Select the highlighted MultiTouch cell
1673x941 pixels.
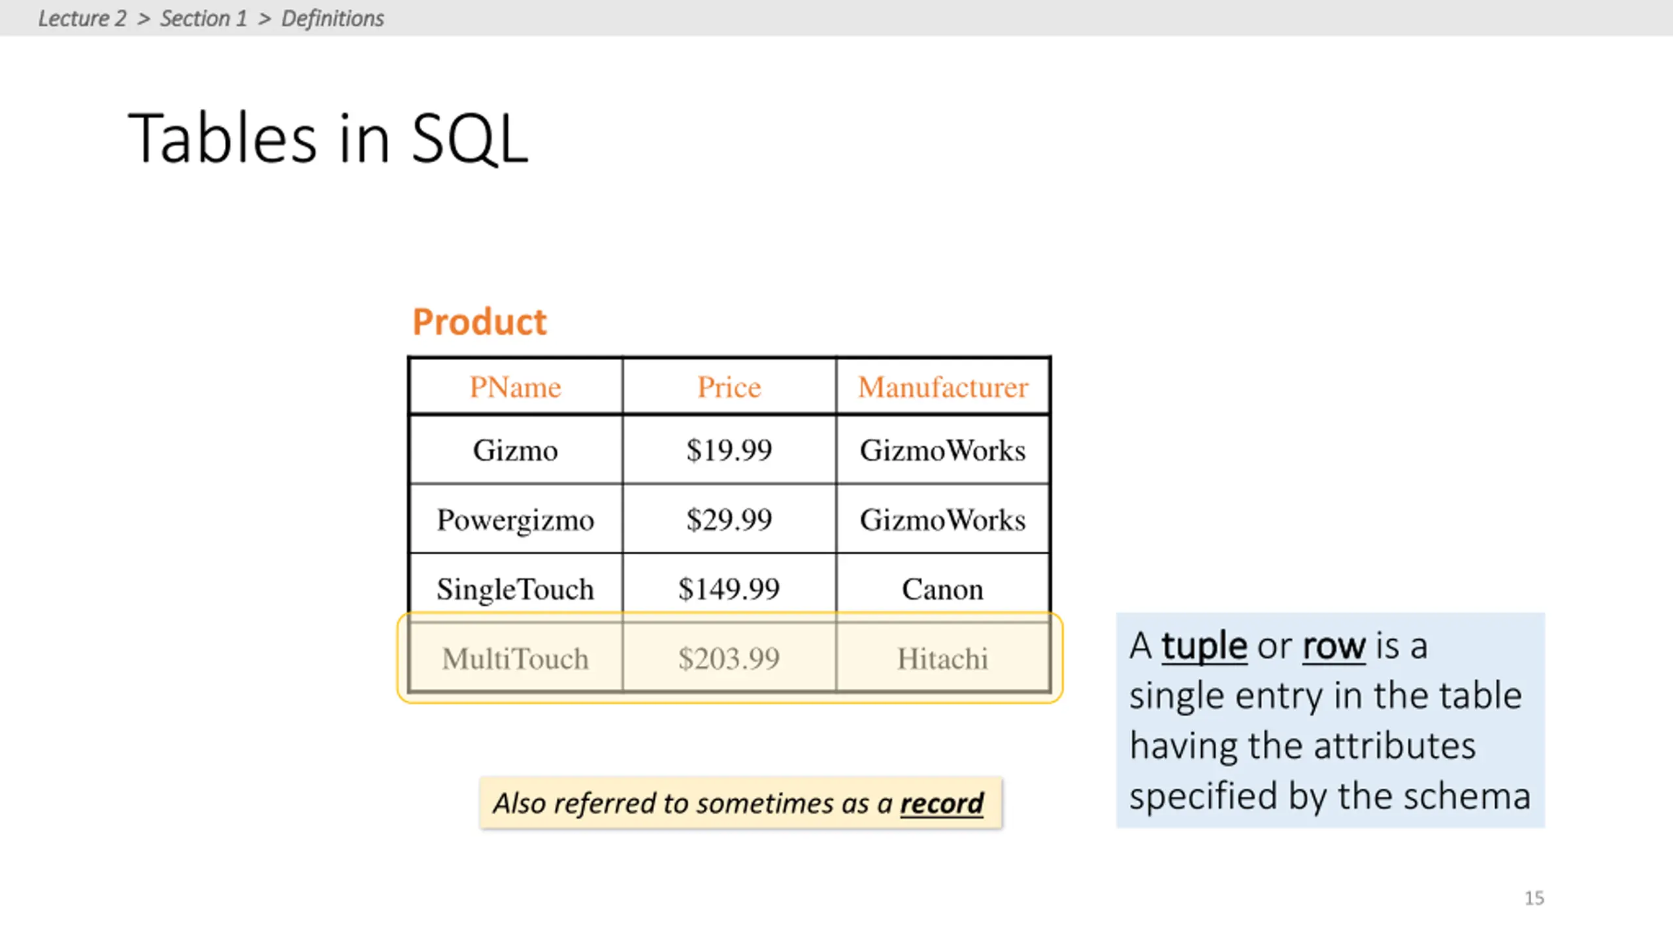tap(516, 658)
